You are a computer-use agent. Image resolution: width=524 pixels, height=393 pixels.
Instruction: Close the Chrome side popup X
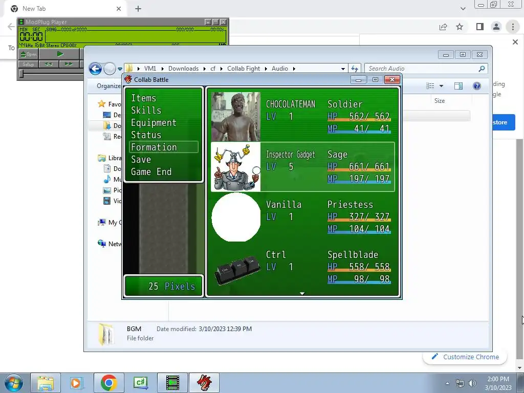[x=515, y=42]
